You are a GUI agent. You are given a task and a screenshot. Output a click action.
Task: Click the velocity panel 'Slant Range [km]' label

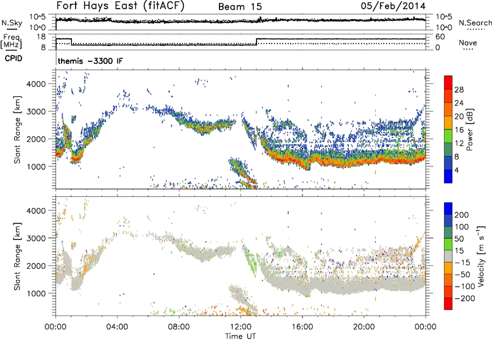click(x=17, y=256)
